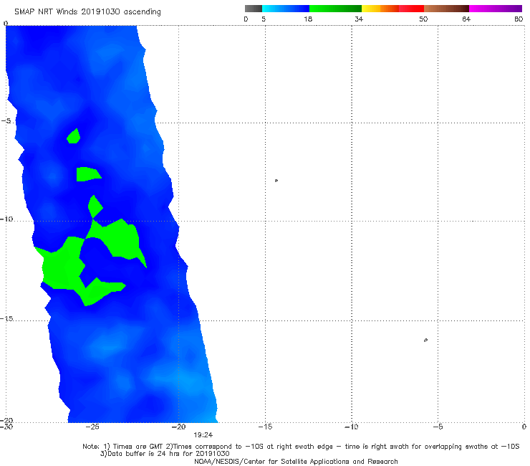Click the color bar label '64'
Image resolution: width=530 pixels, height=466 pixels.
pos(466,19)
